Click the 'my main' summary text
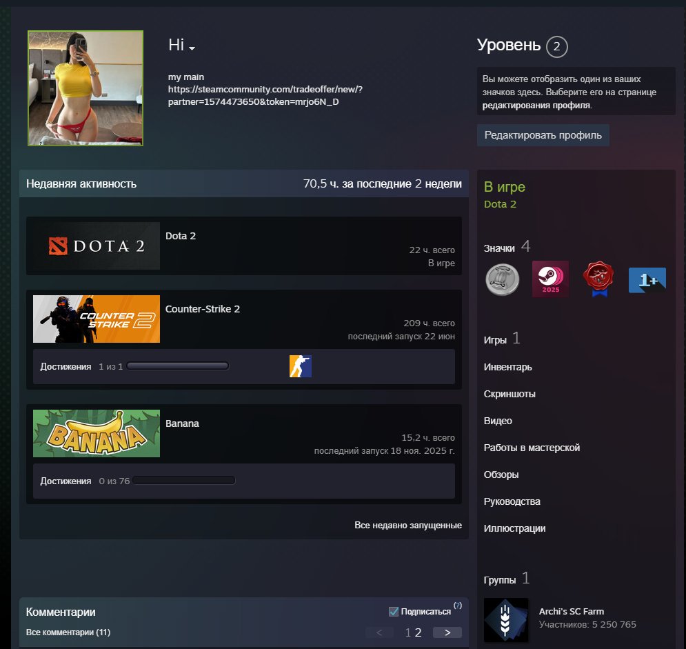The height and width of the screenshot is (649, 686). point(186,77)
